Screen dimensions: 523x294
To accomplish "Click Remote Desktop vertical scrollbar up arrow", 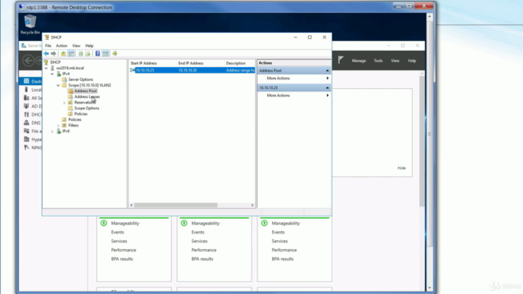I will coord(430,16).
